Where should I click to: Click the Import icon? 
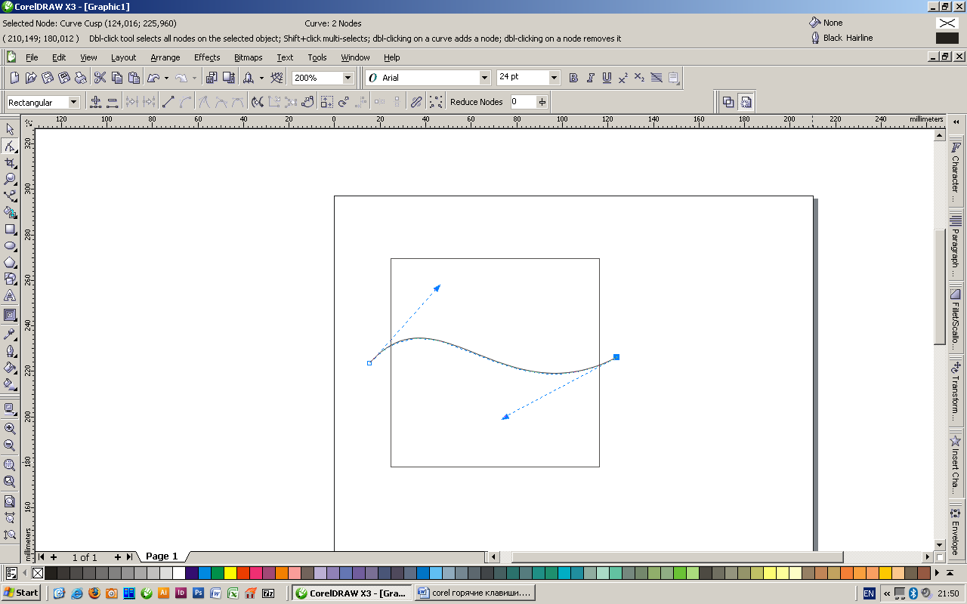click(x=212, y=78)
